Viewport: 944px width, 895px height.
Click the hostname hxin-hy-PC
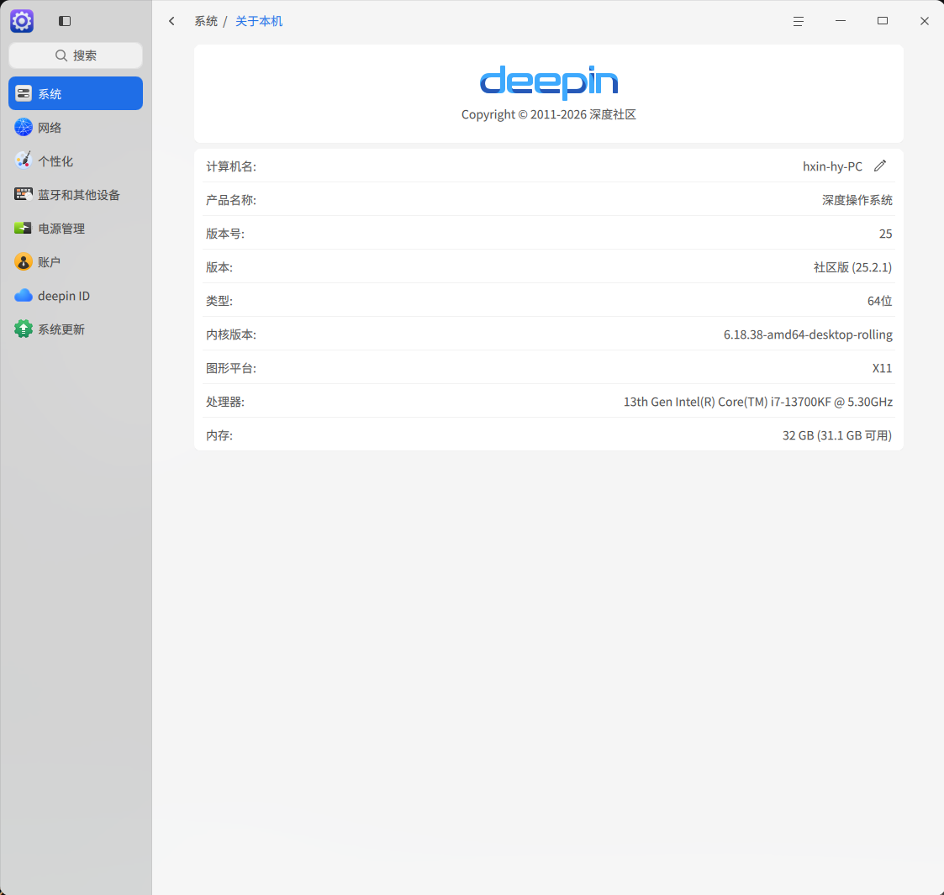pos(833,166)
